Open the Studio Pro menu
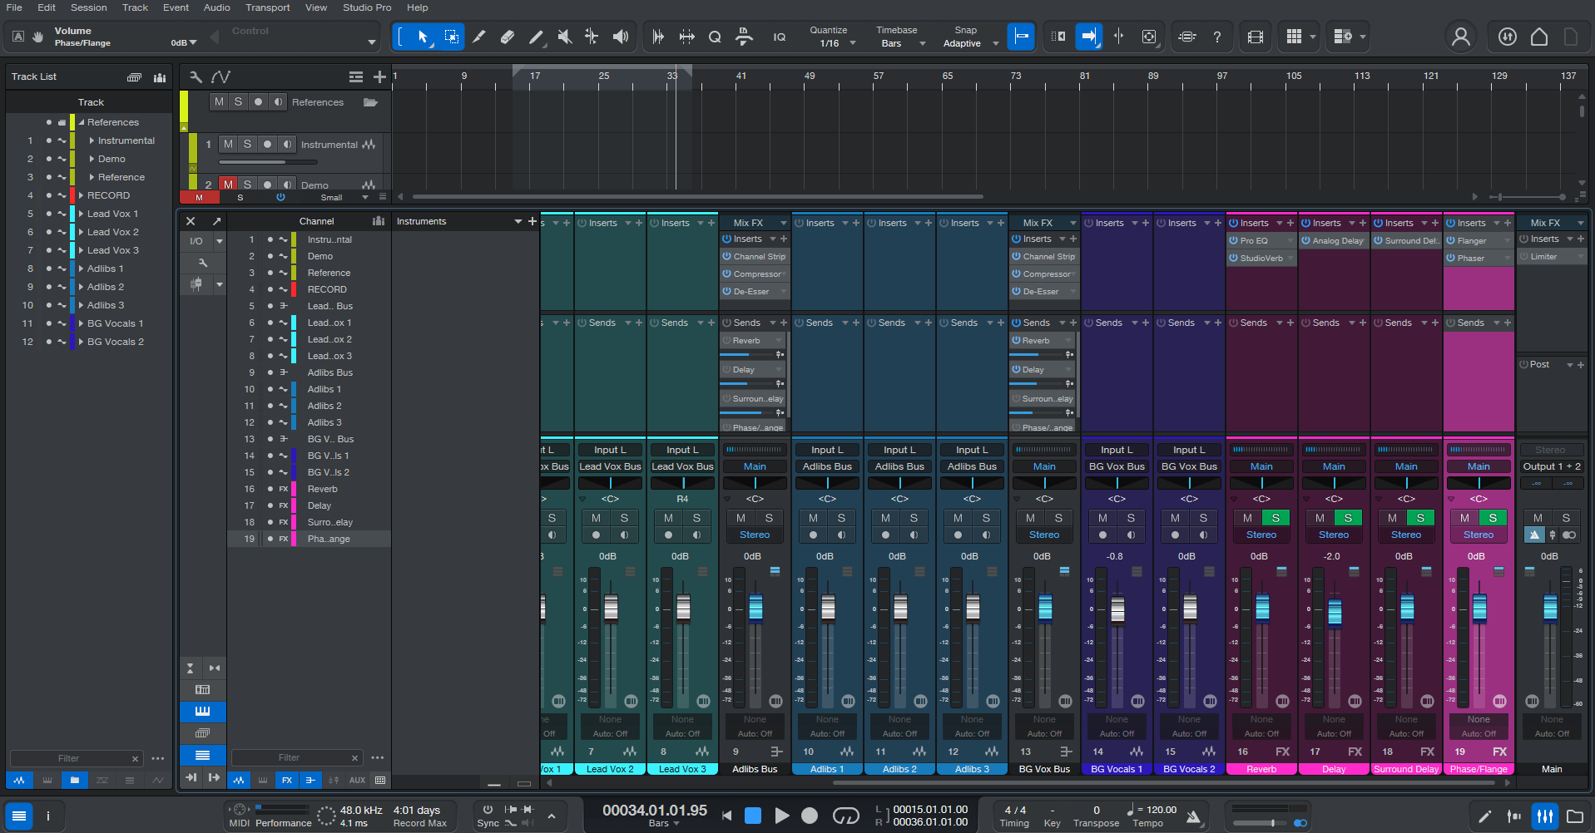The image size is (1595, 833). pos(367,7)
